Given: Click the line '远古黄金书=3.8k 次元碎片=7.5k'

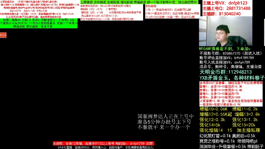Looking at the screenshot, I should (x=99, y=16).
